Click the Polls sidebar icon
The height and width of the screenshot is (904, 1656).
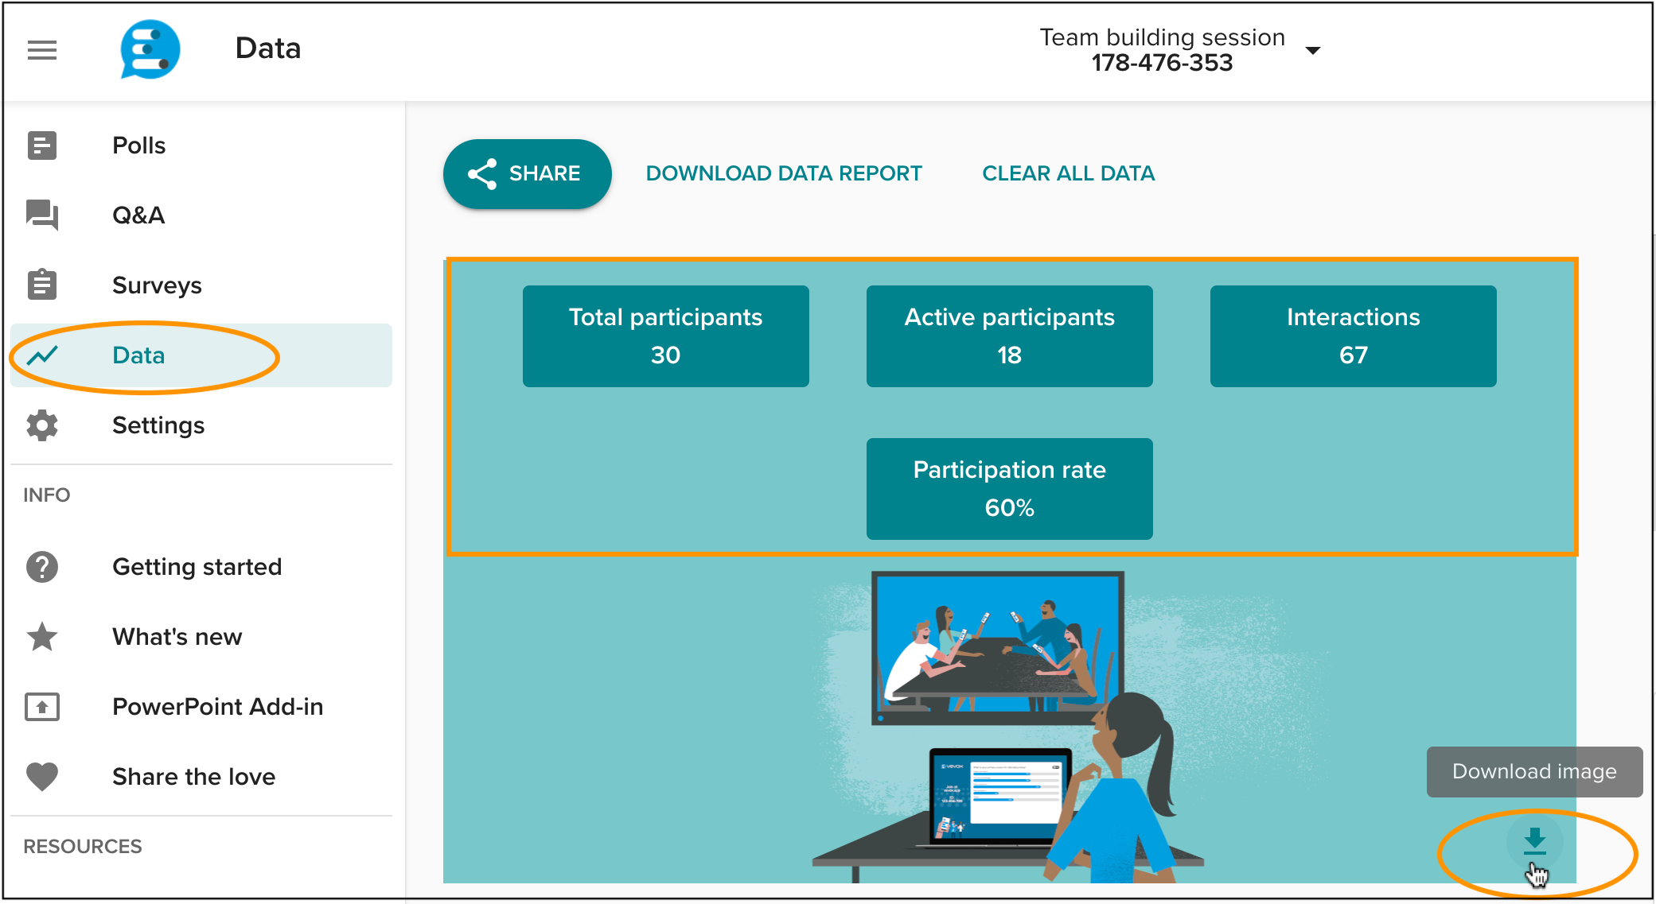42,145
